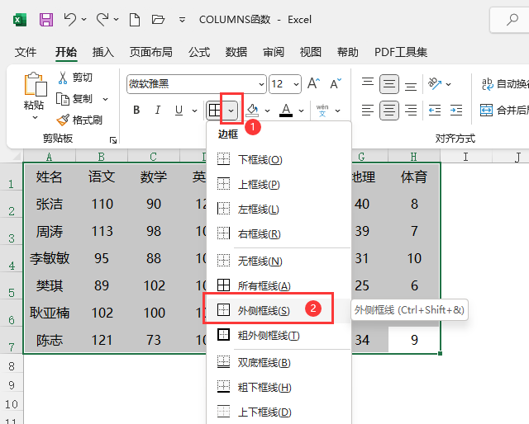
Task: Open the 剪贴板 dialog launcher
Action: (113, 140)
